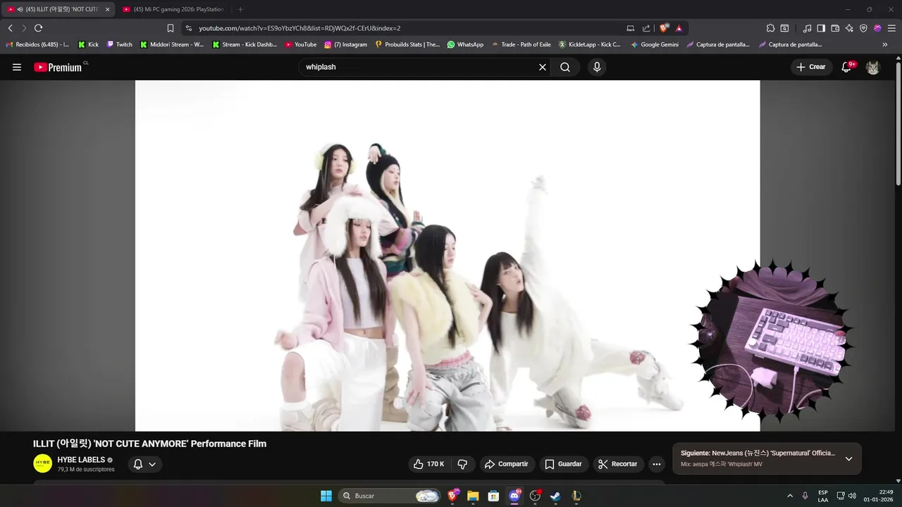Submit search with the magnifier button
The width and height of the screenshot is (902, 507).
coord(565,67)
